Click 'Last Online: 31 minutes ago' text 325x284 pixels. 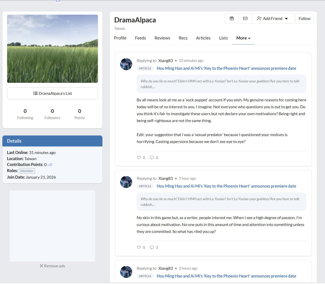point(31,153)
